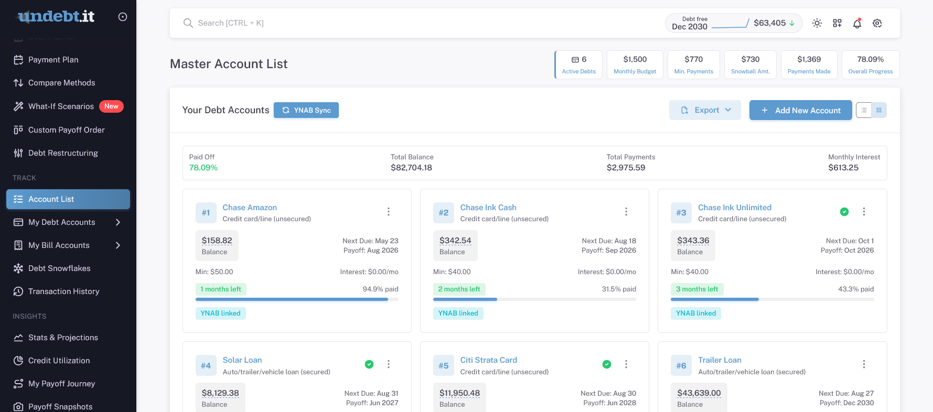933x412 pixels.
Task: Click the Monthly Budget $1,500 tile
Action: 635,64
